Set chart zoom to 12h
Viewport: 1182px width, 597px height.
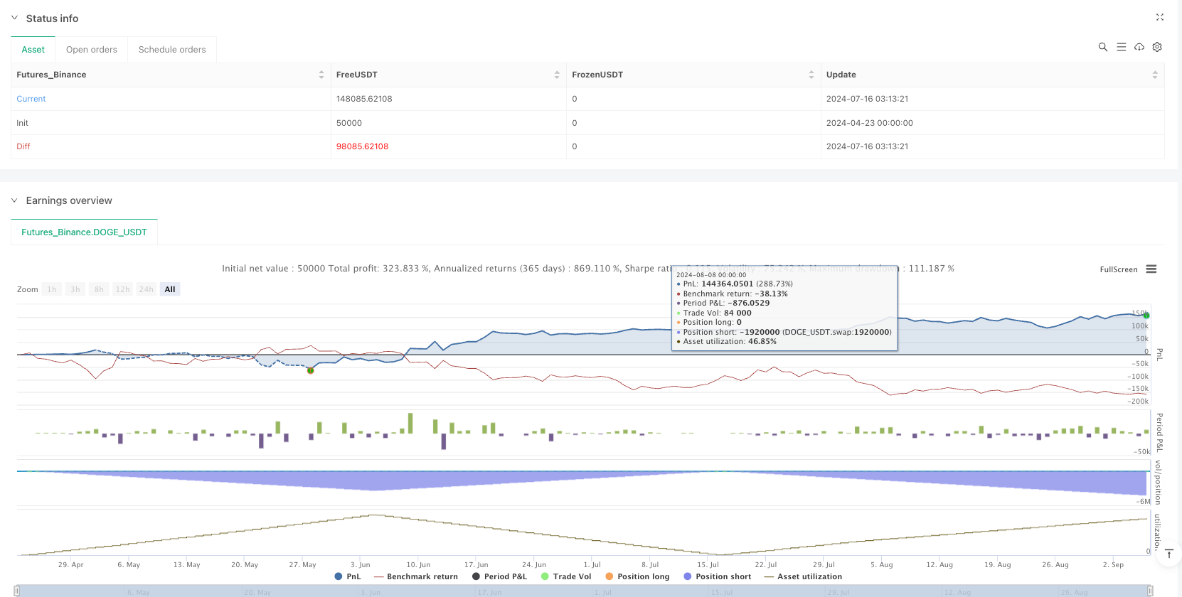point(122,289)
